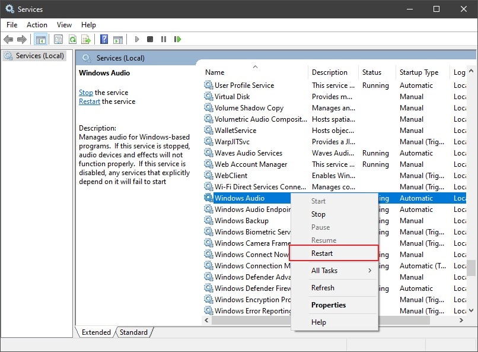
Task: Open the Help menu in menu bar
Action: pyautogui.click(x=88, y=25)
